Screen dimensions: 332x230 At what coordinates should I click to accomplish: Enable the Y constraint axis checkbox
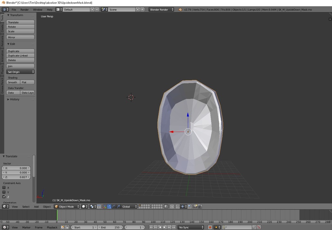4,192
